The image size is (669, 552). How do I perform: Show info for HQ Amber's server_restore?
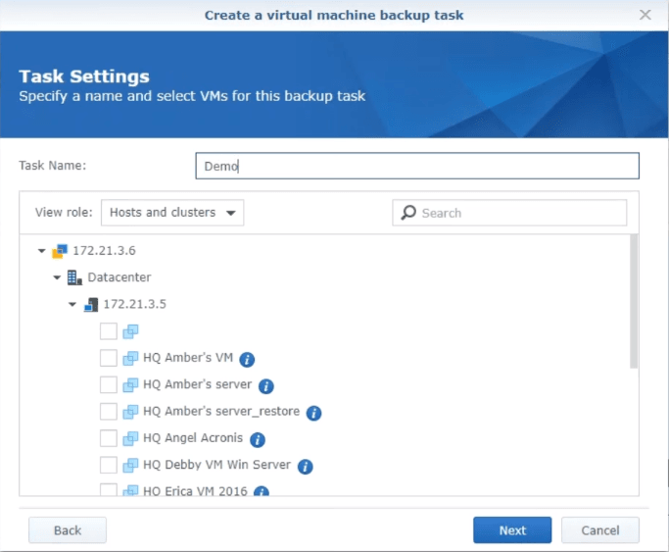(313, 413)
